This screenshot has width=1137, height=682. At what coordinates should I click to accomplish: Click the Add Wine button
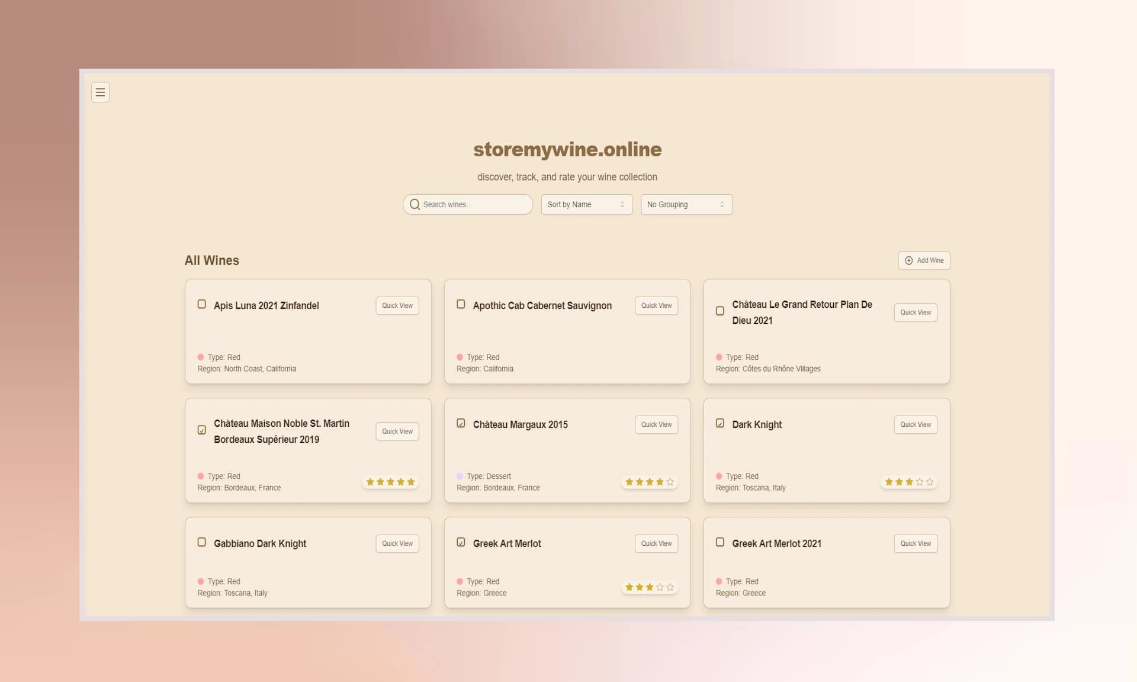[x=924, y=260]
